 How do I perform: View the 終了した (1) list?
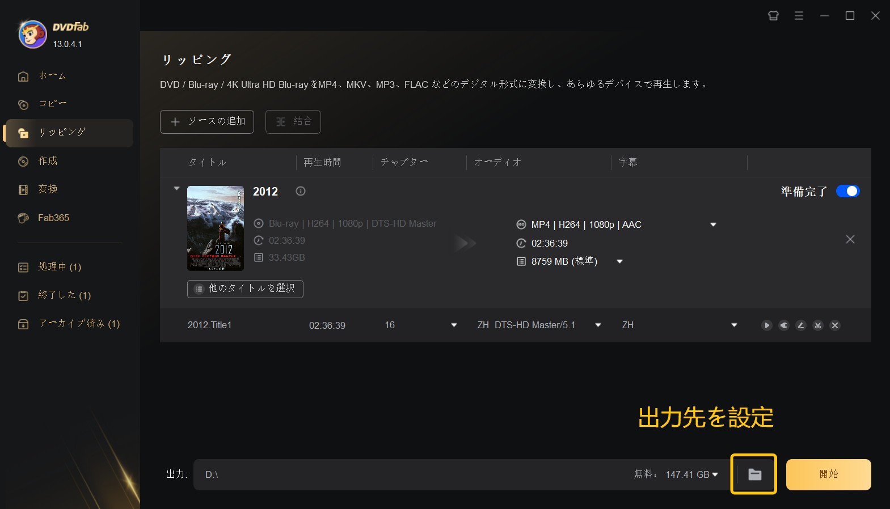(69, 295)
